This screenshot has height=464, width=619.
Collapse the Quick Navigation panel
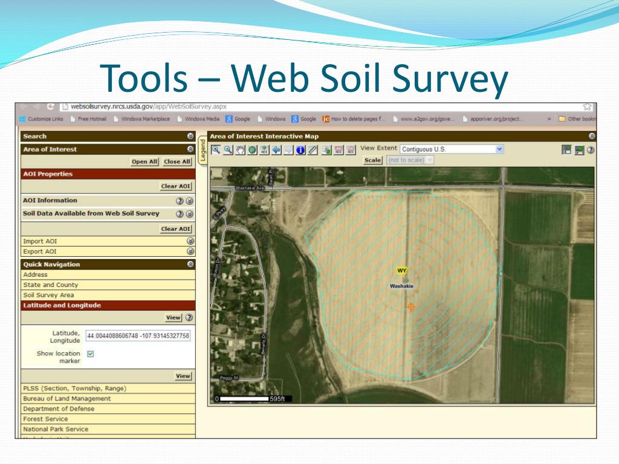pyautogui.click(x=190, y=265)
